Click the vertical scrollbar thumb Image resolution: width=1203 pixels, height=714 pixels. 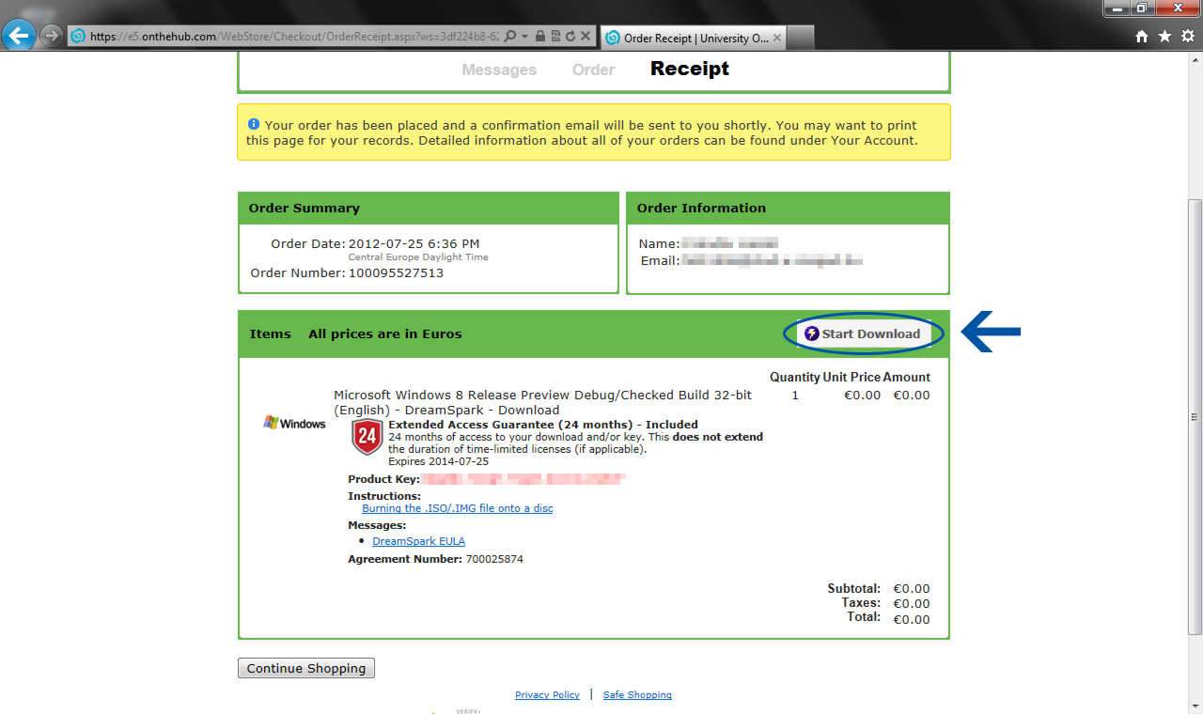[1195, 416]
